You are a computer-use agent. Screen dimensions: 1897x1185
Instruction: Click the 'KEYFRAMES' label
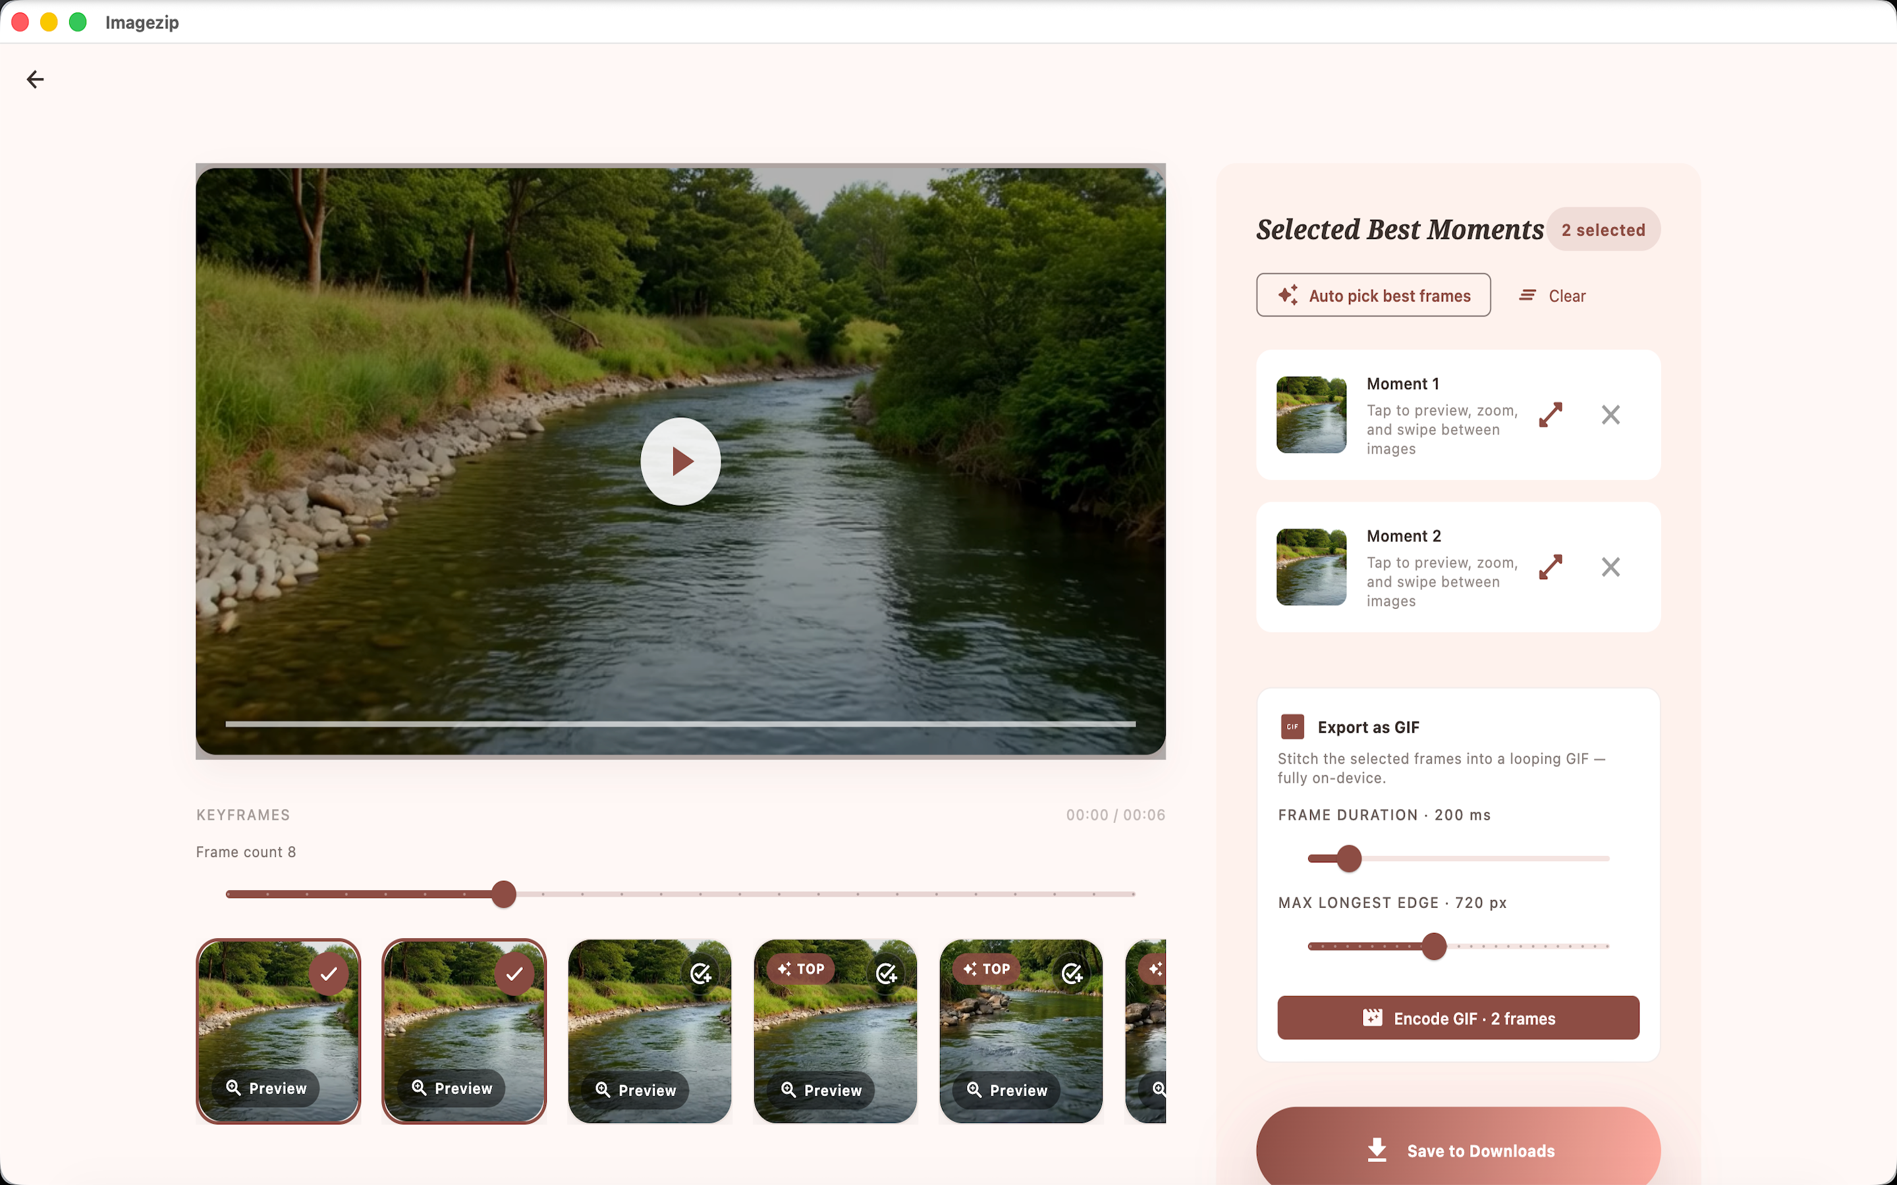coord(243,815)
